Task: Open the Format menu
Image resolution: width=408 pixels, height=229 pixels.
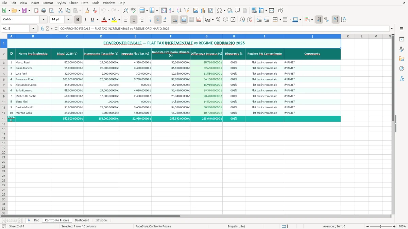Action: pyautogui.click(x=48, y=3)
